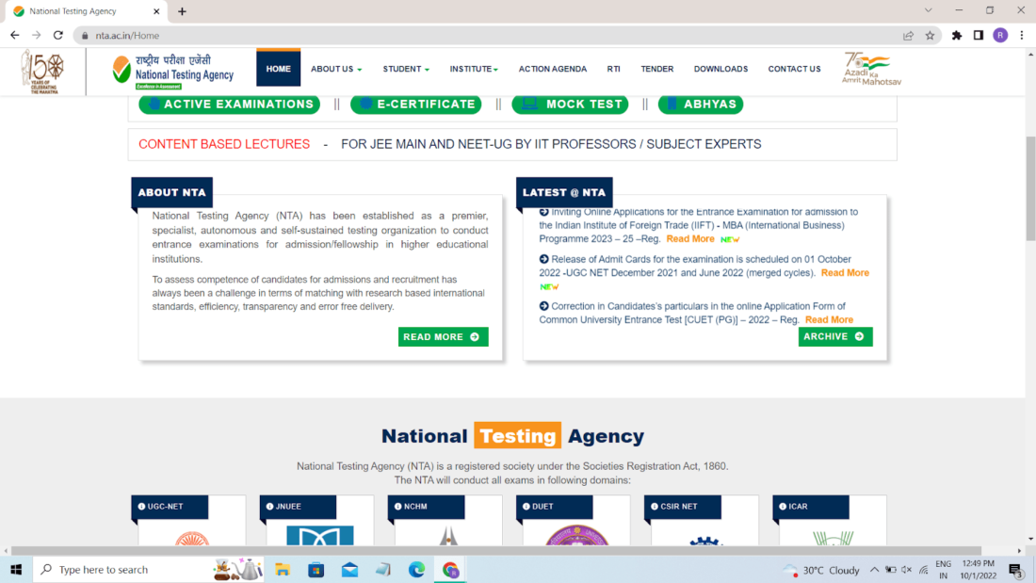Click the bookmark star in the address bar
Image resolution: width=1036 pixels, height=583 pixels.
tap(931, 34)
